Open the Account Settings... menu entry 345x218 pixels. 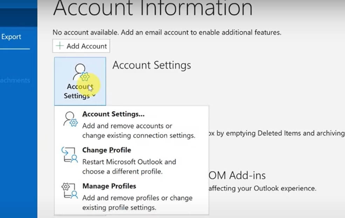pos(113,114)
